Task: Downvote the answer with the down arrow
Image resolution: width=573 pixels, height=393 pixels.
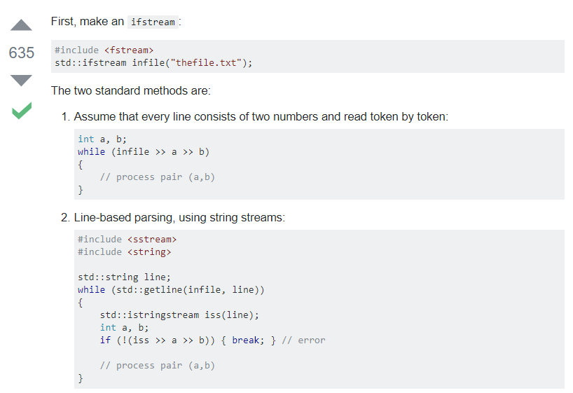Action: point(21,81)
